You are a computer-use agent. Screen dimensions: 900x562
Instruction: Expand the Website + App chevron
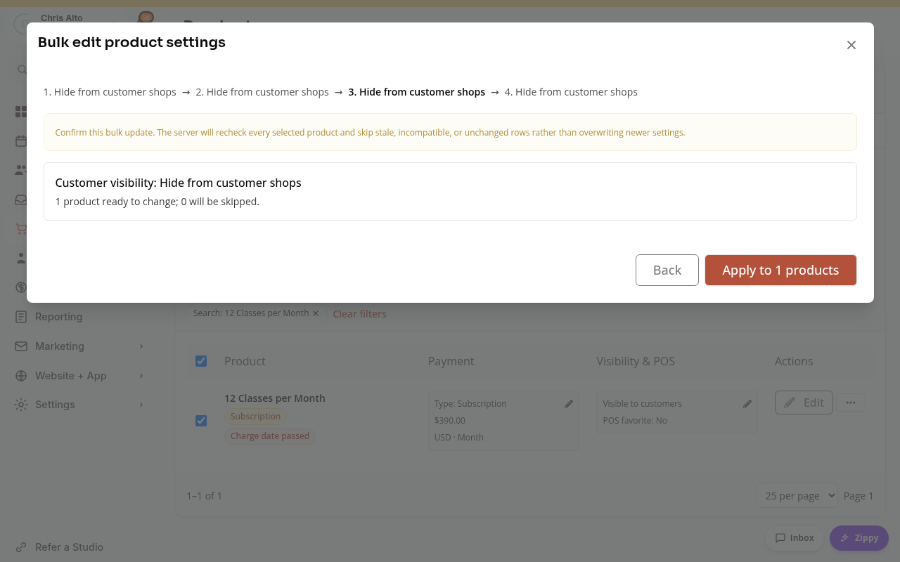click(x=141, y=376)
